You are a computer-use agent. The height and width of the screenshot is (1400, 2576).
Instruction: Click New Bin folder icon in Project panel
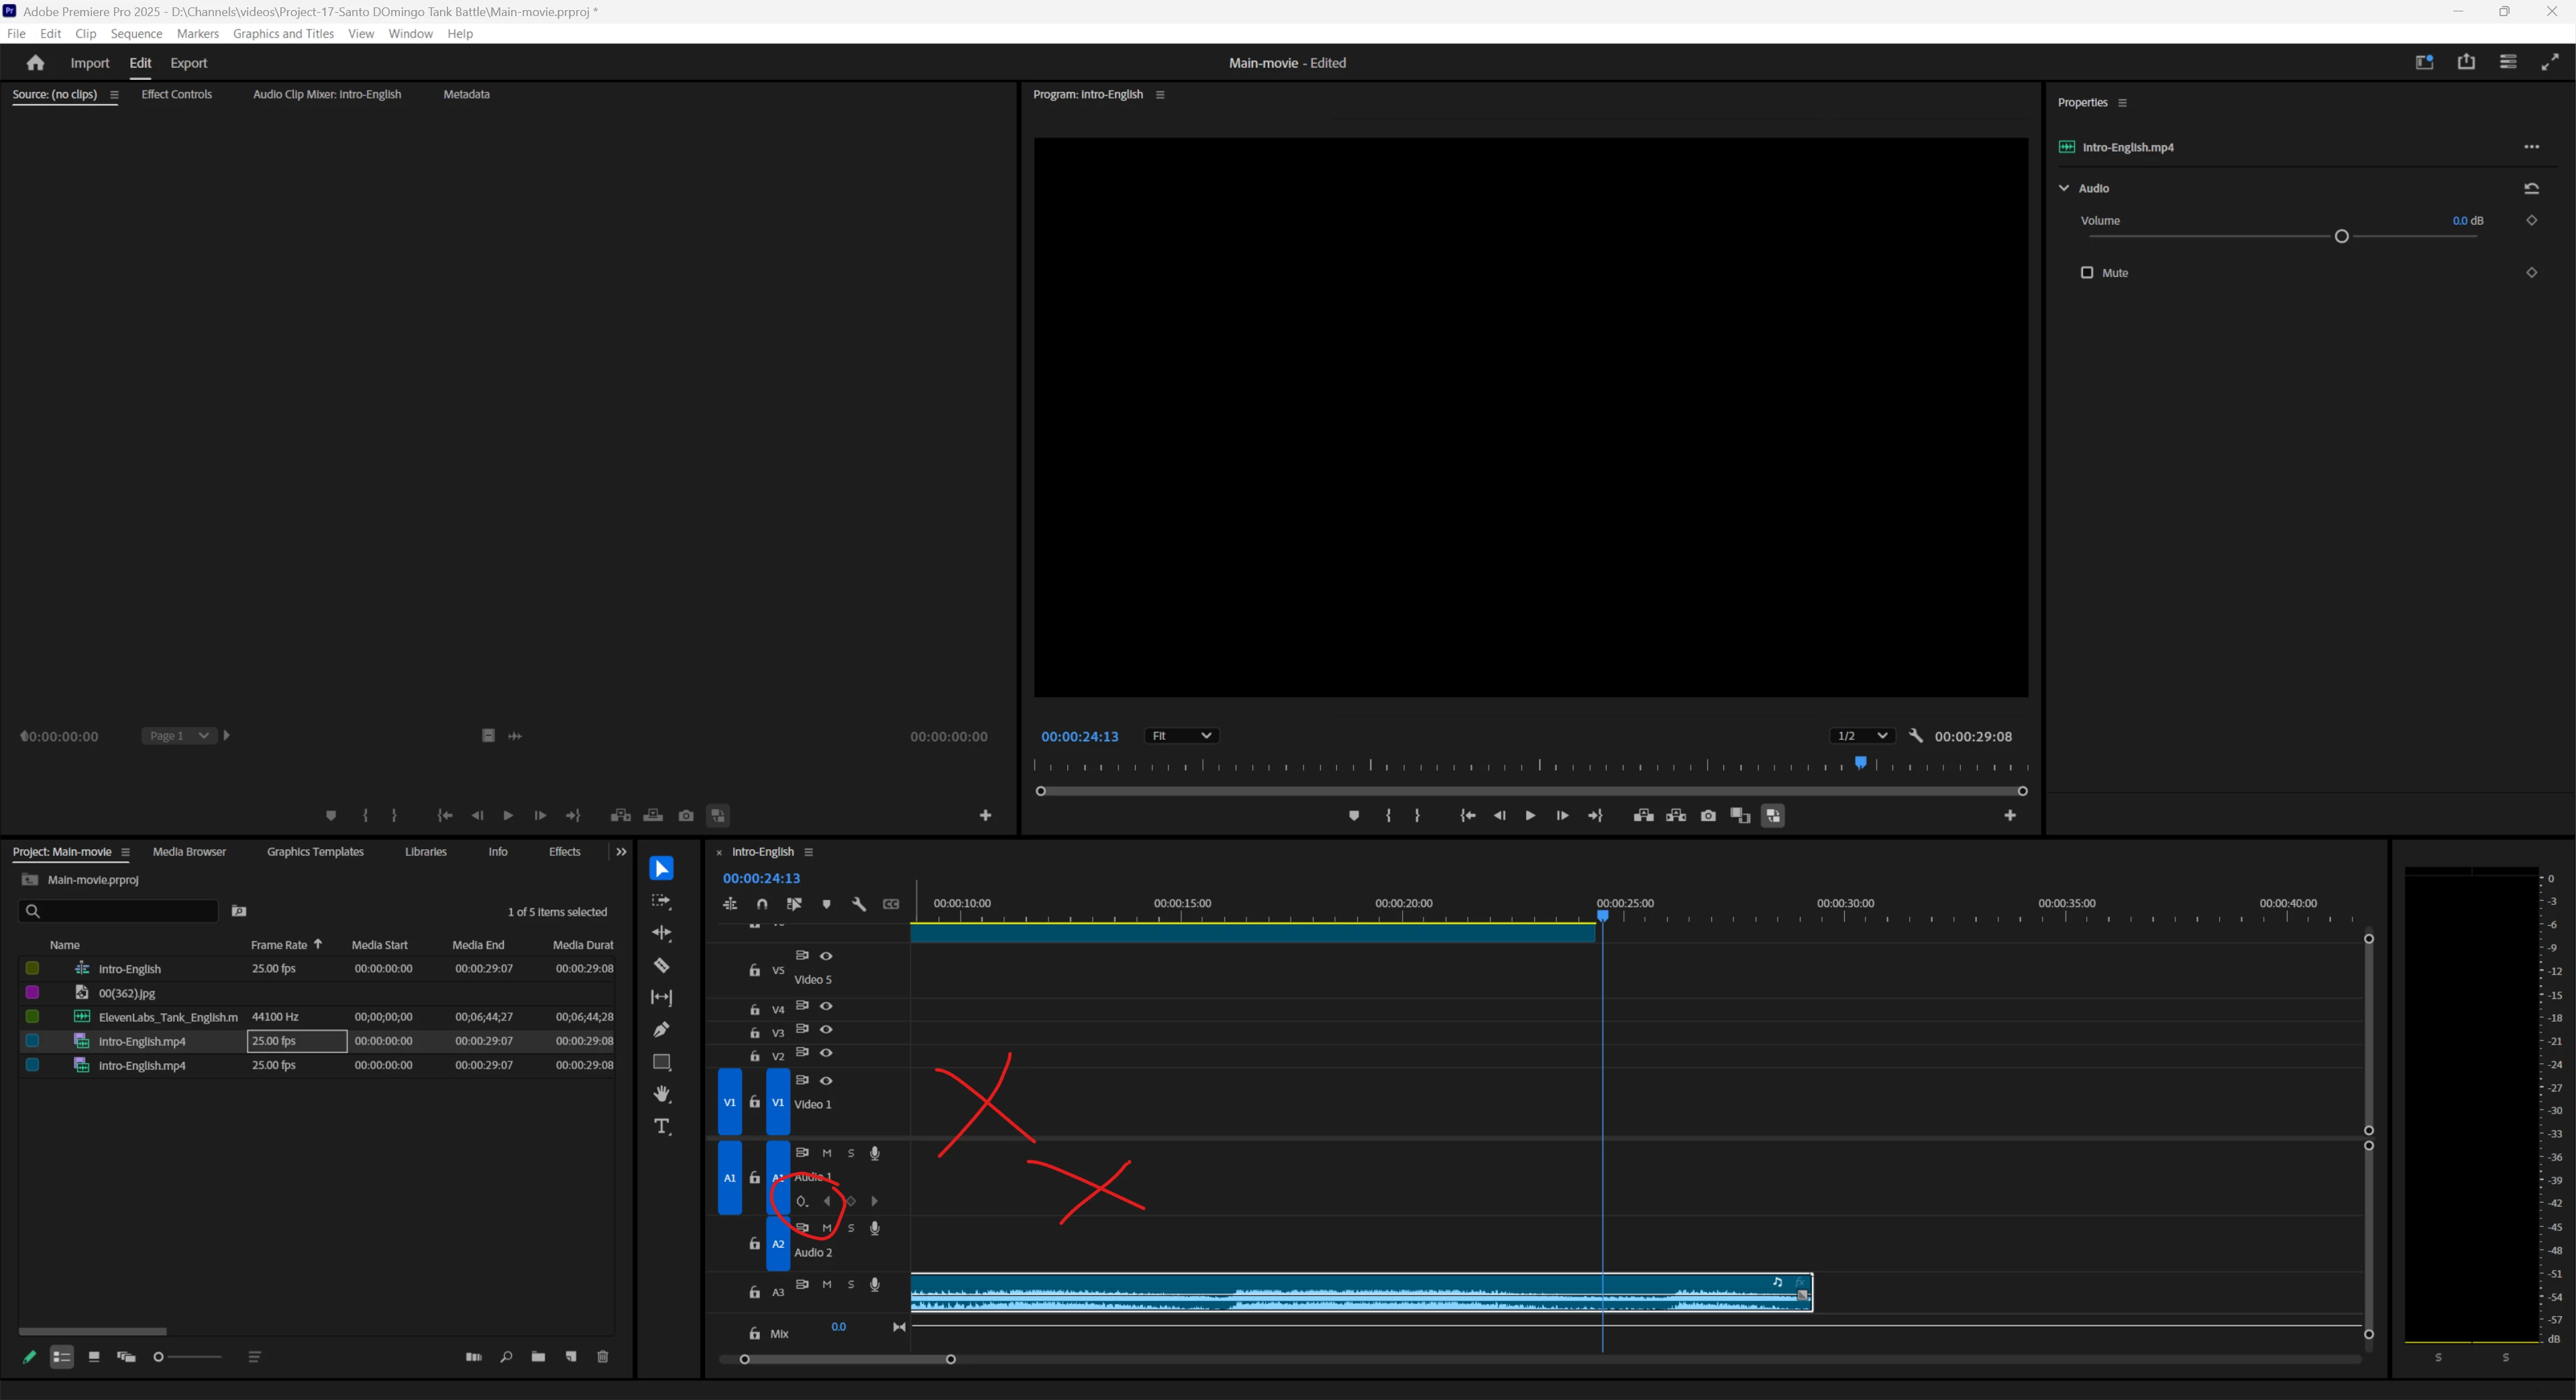[538, 1357]
